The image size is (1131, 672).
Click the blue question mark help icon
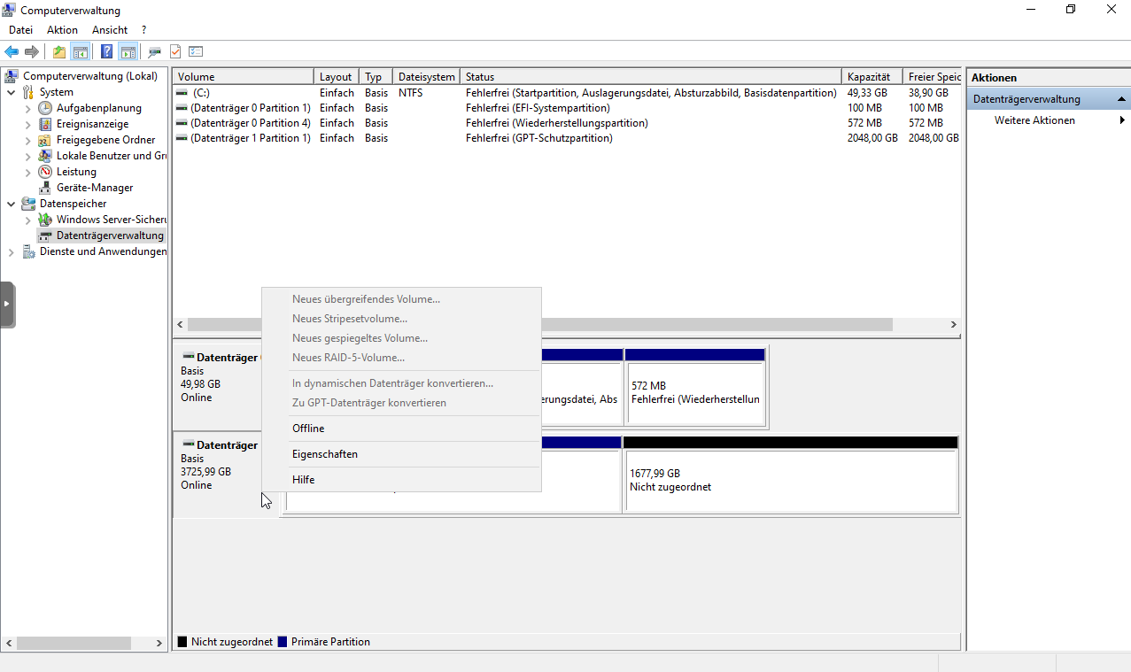click(106, 51)
